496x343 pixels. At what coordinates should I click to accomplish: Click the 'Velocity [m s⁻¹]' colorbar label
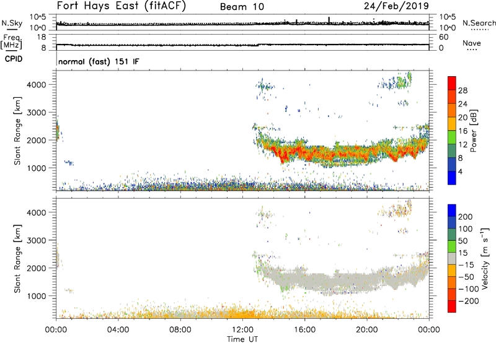click(485, 259)
